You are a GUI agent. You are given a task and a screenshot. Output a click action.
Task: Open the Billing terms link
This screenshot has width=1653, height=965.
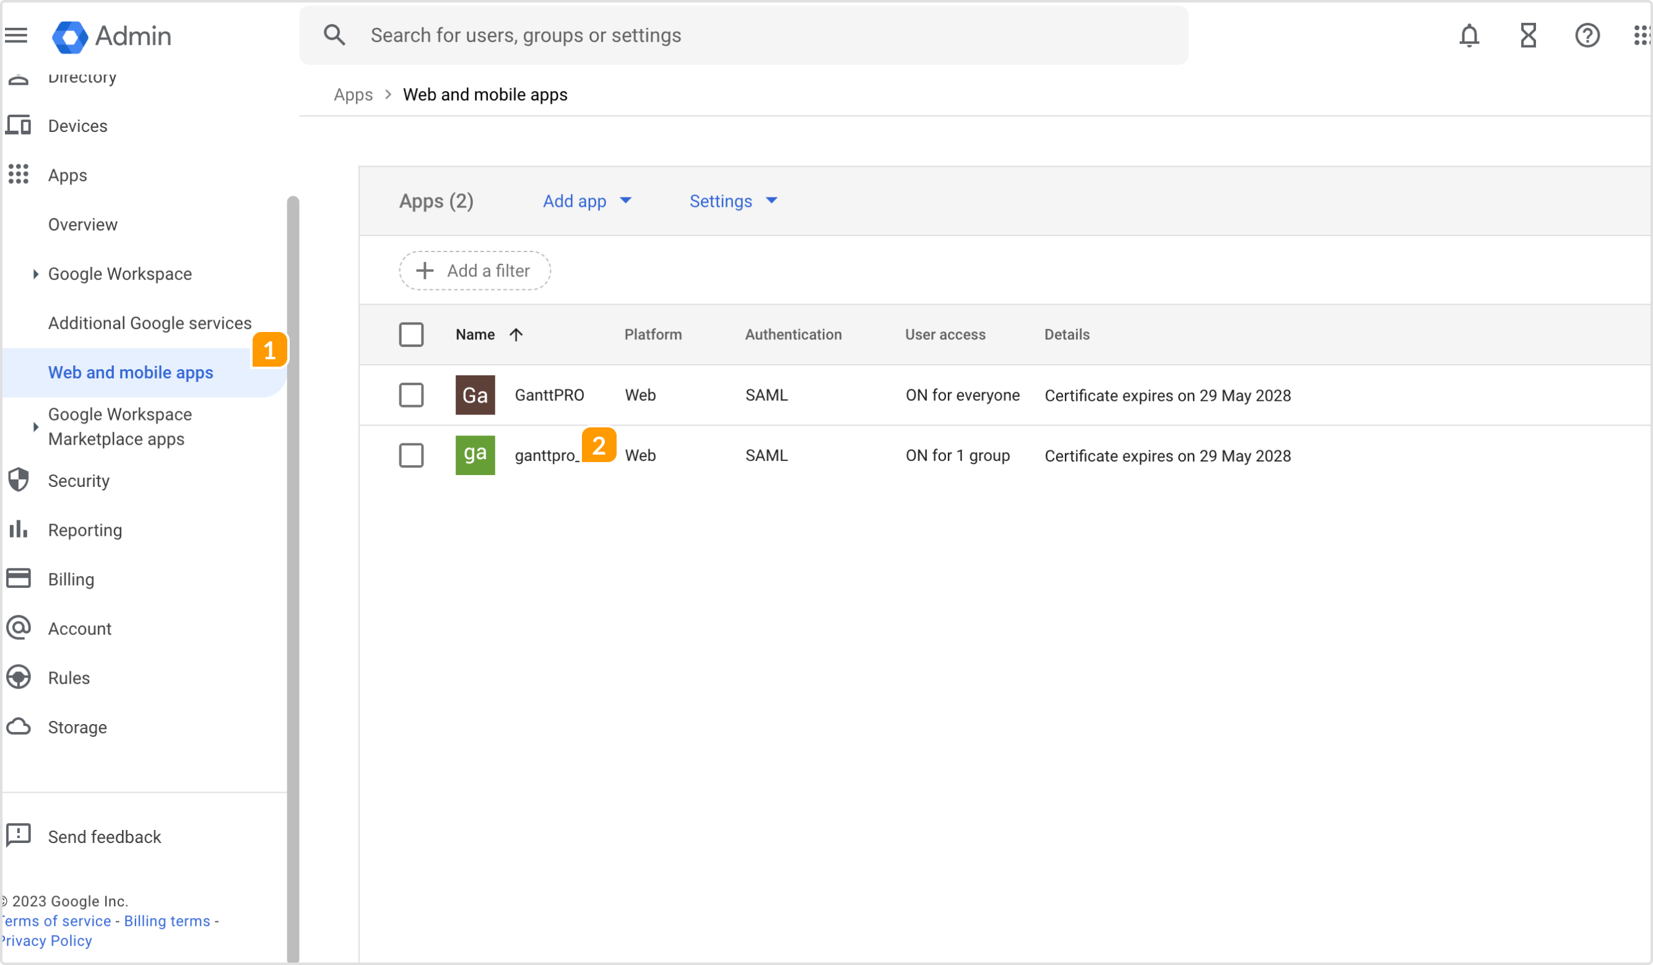(x=167, y=921)
